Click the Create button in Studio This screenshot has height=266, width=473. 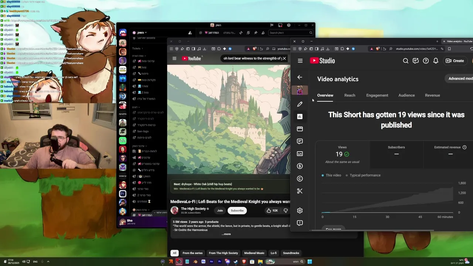click(x=455, y=61)
